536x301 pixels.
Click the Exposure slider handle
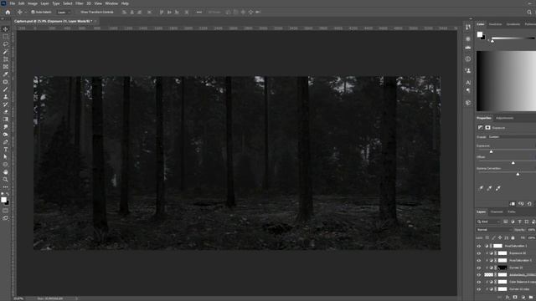(492, 151)
